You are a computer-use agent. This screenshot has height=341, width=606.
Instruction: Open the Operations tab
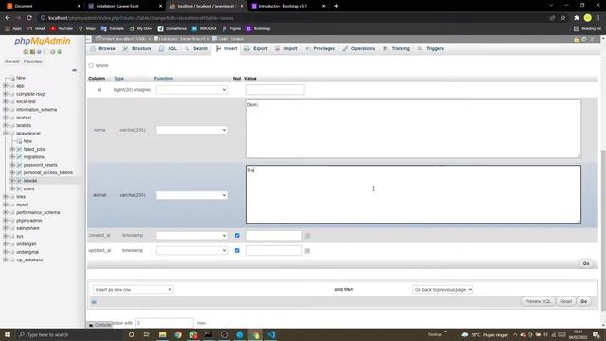pyautogui.click(x=359, y=48)
